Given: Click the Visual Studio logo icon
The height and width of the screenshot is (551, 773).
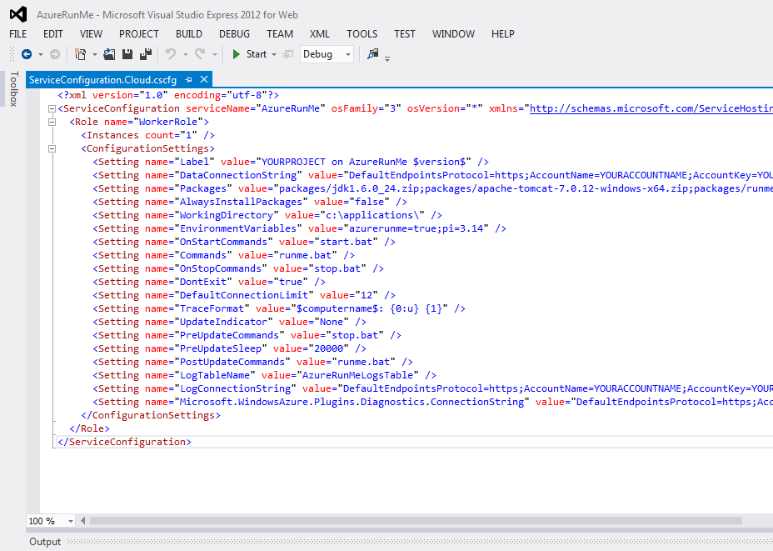Looking at the screenshot, I should point(18,14).
